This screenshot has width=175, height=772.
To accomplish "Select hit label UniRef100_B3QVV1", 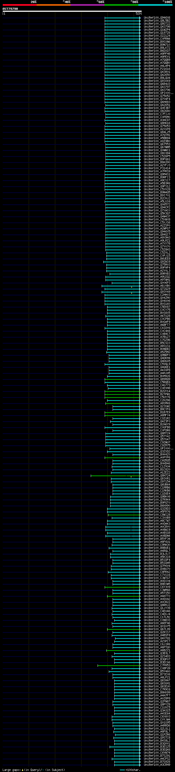I will 157,743.
